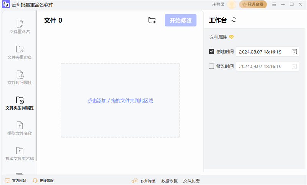
Task: Open 提取文件夹名称 tool
Action: coord(20,154)
